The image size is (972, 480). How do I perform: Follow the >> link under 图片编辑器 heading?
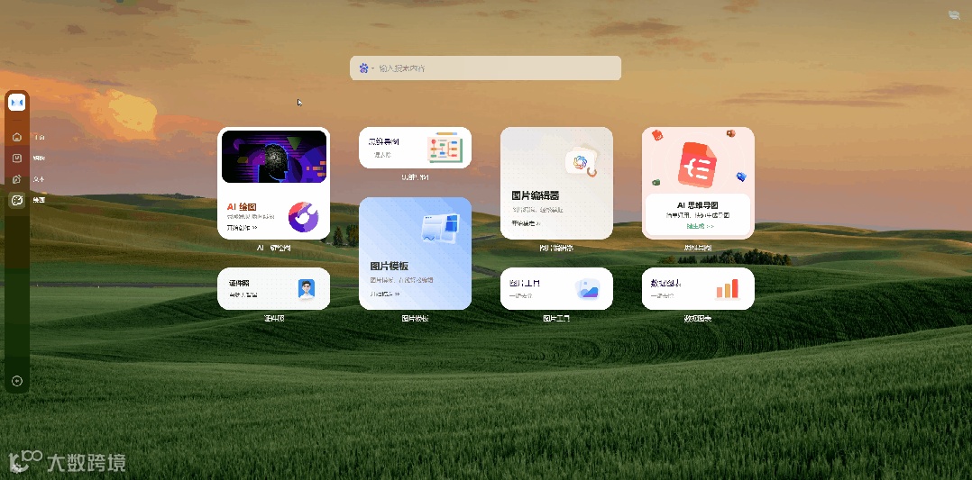coord(527,223)
